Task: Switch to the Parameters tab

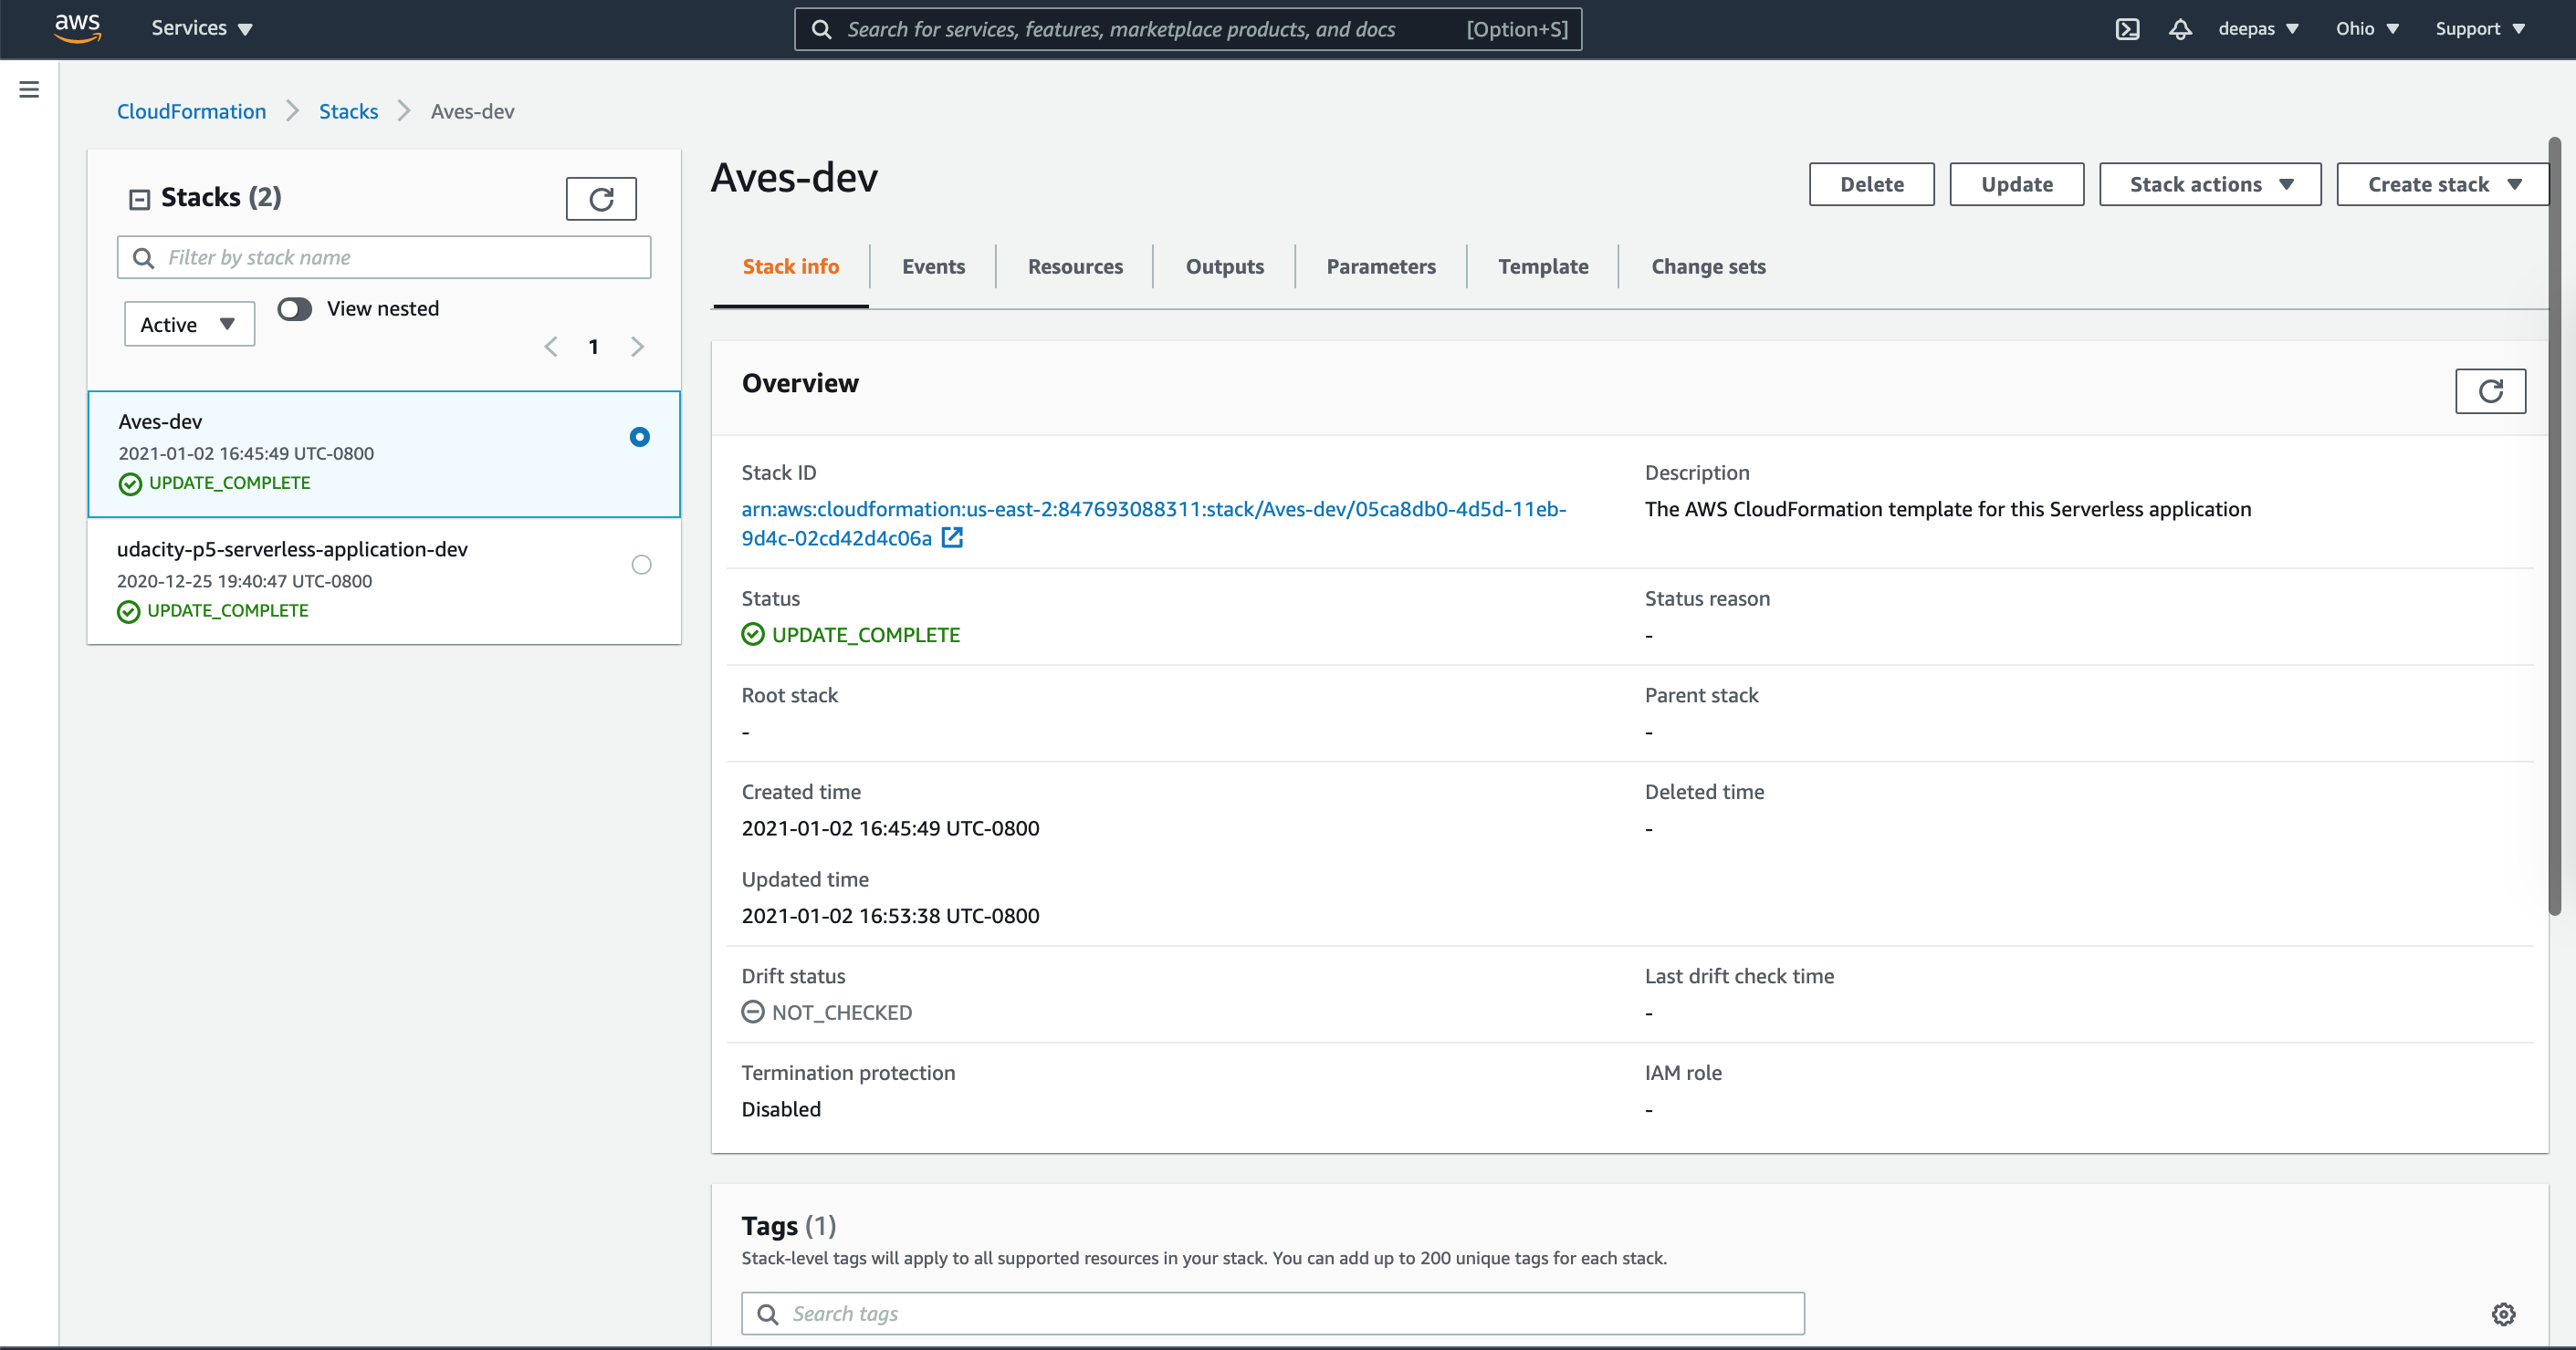Action: point(1381,265)
